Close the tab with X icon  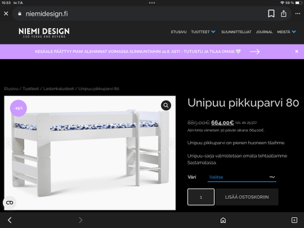[6, 13]
